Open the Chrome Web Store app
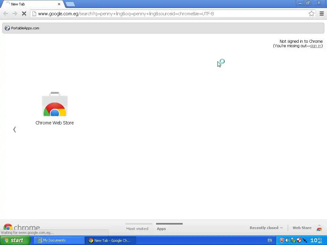Image resolution: width=327 pixels, height=245 pixels. tap(55, 108)
